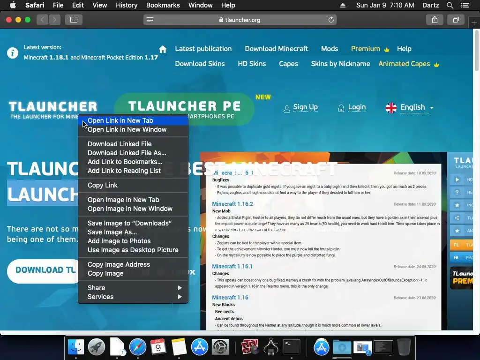Viewport: 480px width, 360px height.
Task: Select Download Linked File
Action: pos(133,144)
